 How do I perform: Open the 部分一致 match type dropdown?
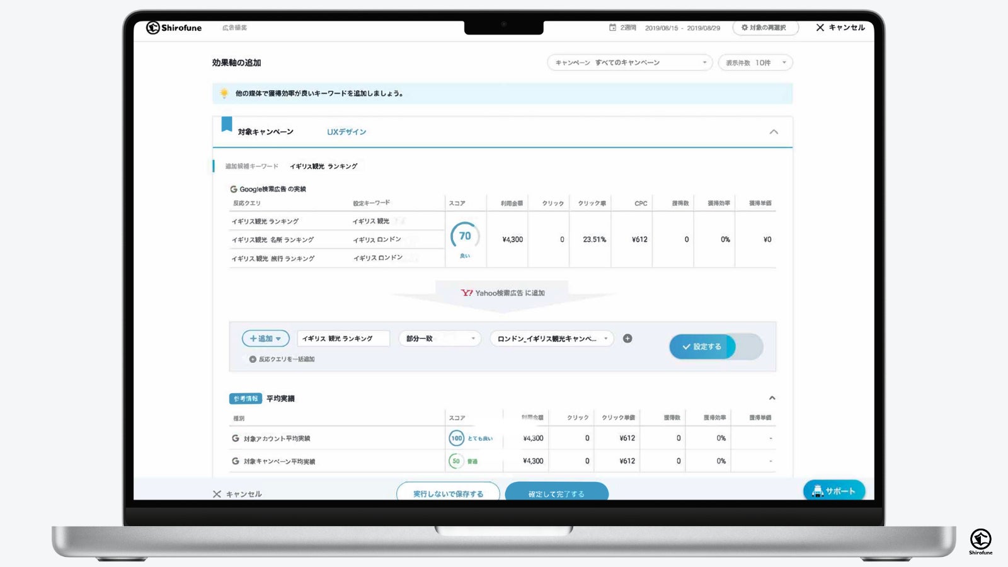pyautogui.click(x=440, y=338)
